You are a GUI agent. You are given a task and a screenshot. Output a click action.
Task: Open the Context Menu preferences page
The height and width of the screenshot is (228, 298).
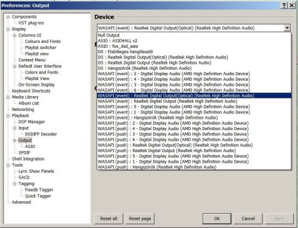tap(32, 60)
